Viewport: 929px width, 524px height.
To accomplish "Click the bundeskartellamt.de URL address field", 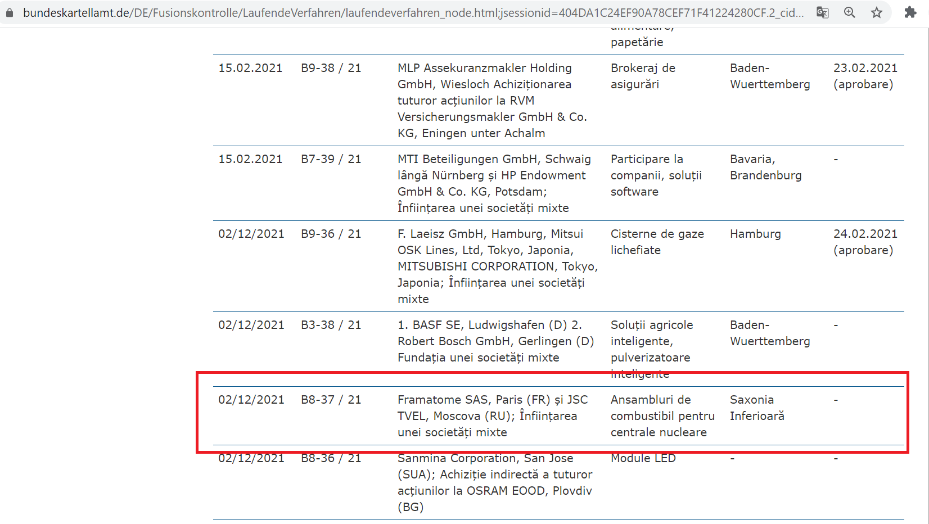I will tap(413, 12).
